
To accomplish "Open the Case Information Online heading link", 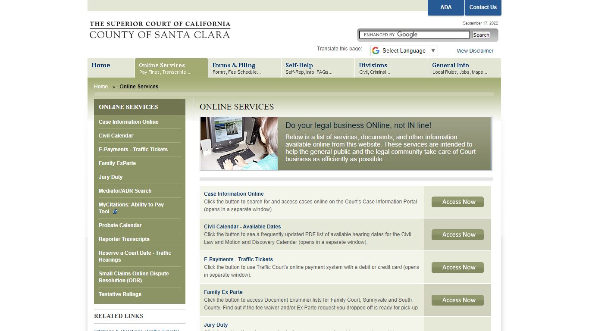I will point(234,194).
